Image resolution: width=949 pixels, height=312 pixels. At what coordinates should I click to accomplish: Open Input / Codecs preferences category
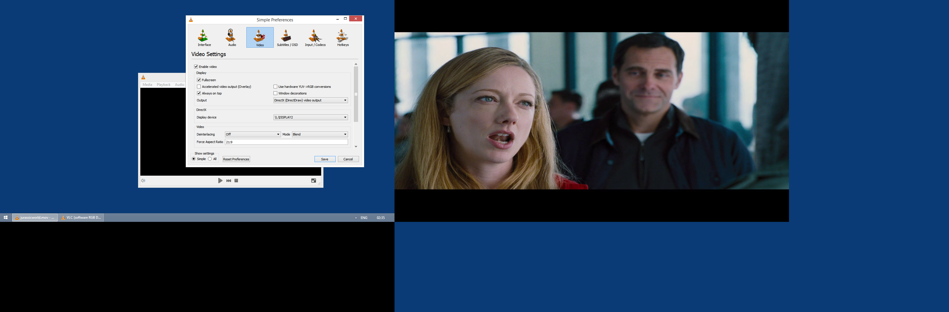coord(315,38)
